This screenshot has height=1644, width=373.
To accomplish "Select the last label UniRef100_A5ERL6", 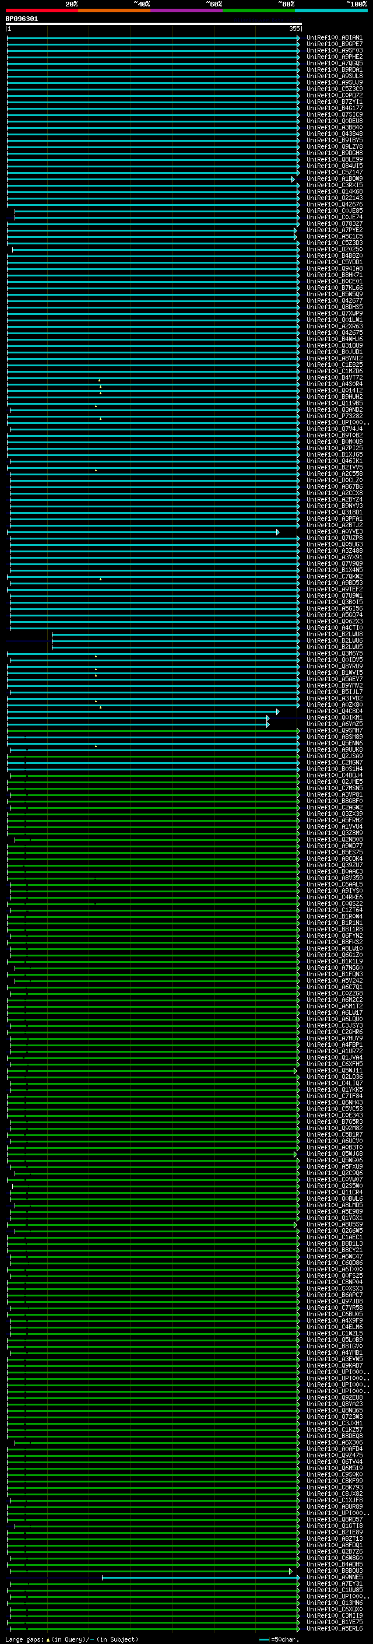I will click(x=334, y=1628).
